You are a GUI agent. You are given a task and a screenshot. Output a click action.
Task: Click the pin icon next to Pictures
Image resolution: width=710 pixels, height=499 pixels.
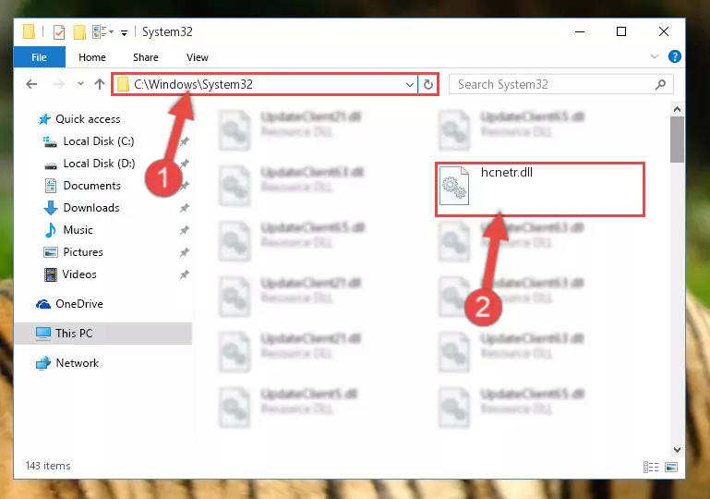point(185,252)
